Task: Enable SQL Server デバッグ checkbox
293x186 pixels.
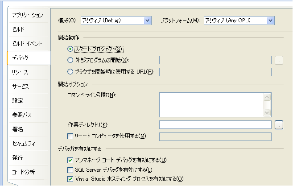Action: coord(70,170)
